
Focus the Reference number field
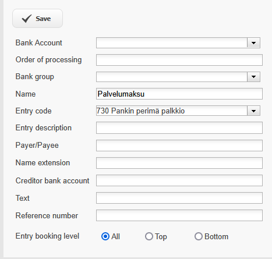(179, 215)
